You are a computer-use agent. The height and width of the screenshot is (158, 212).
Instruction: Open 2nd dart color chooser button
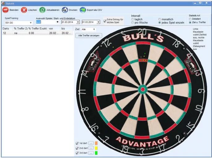91,148
